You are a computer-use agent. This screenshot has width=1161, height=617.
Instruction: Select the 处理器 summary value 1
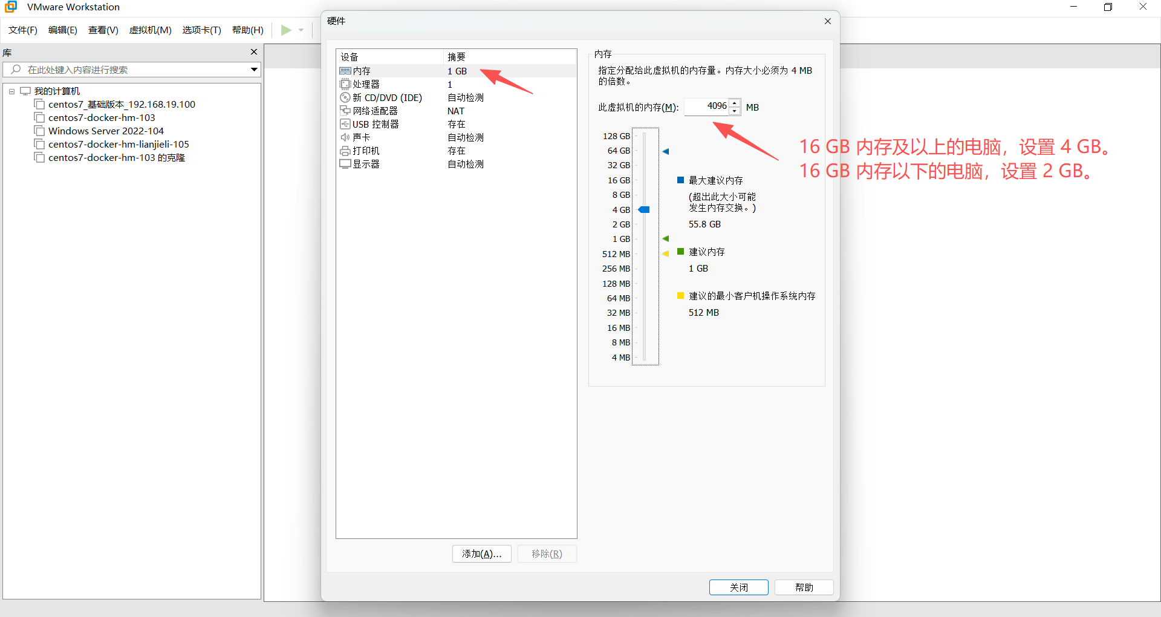coord(450,84)
